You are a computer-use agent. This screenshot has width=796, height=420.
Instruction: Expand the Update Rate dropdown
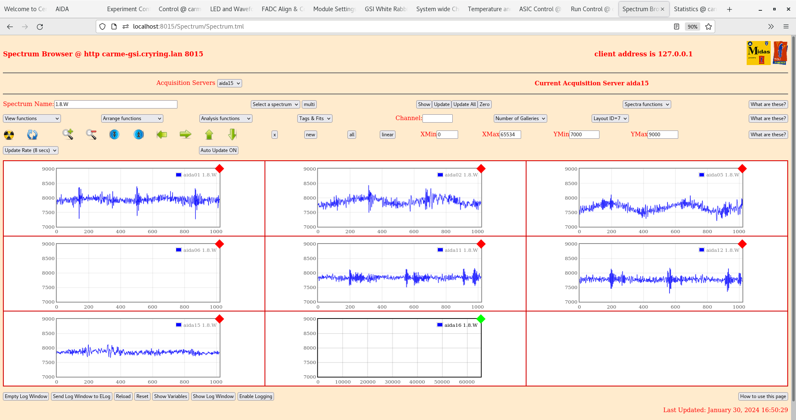pos(31,150)
